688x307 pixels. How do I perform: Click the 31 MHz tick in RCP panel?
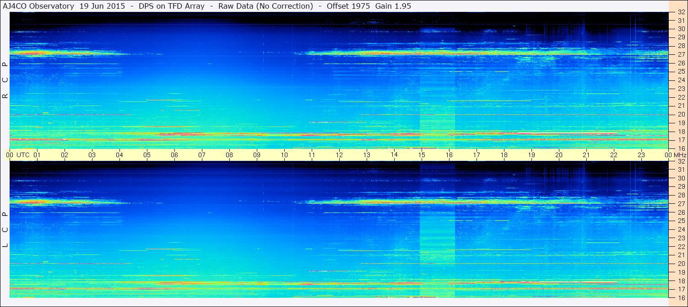[x=681, y=21]
